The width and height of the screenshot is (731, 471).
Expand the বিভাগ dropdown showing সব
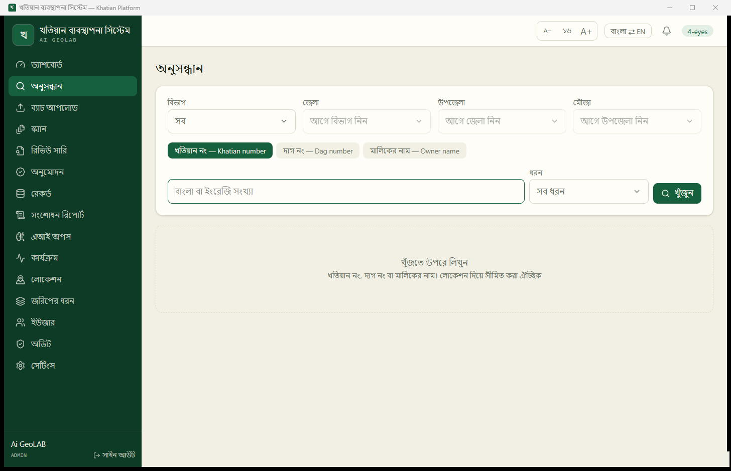pyautogui.click(x=231, y=121)
